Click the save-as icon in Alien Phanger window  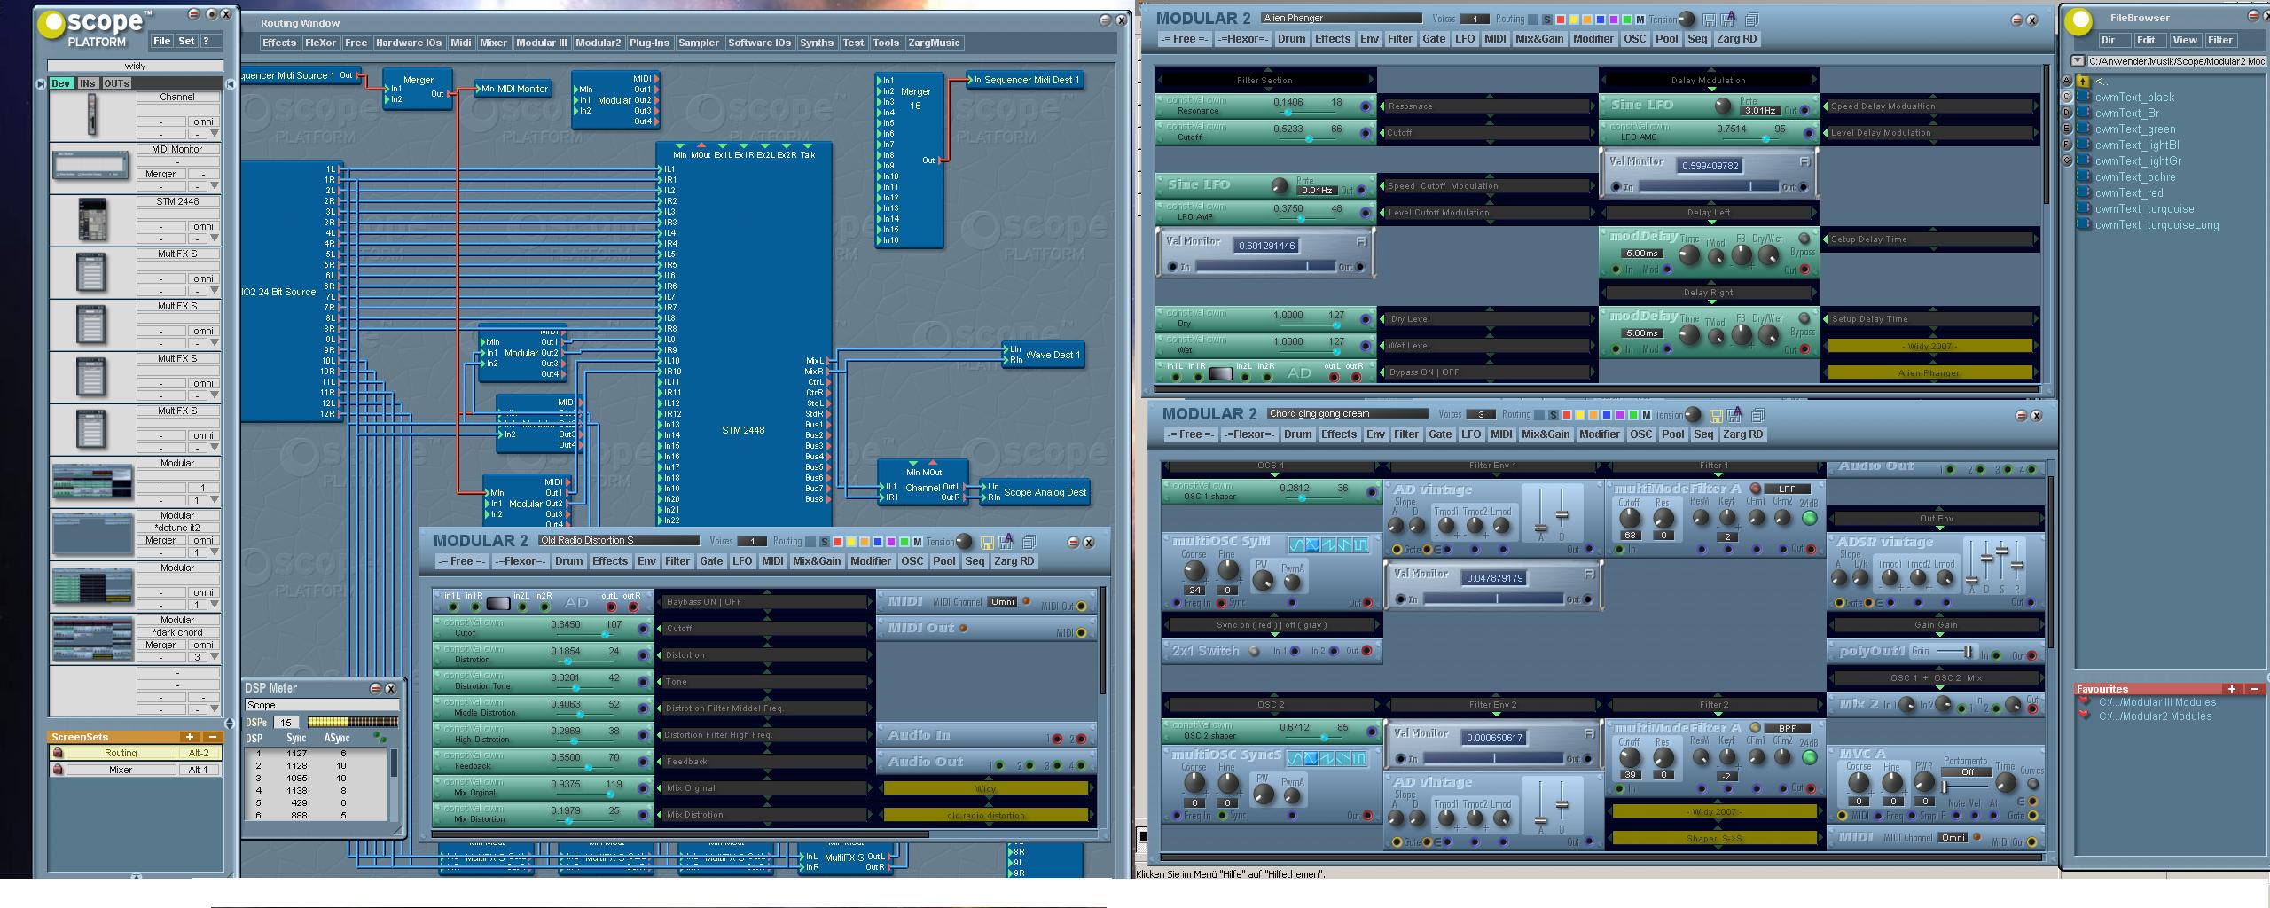click(x=1728, y=20)
